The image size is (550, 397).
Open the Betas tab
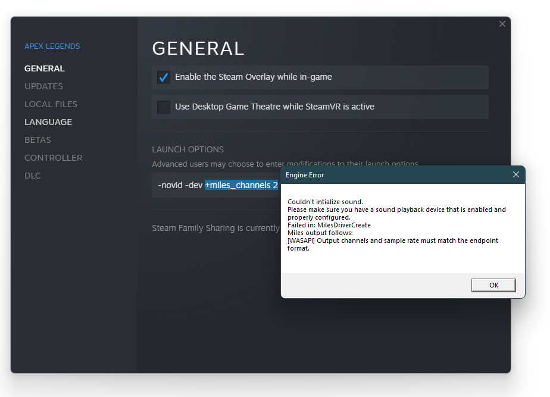point(37,140)
